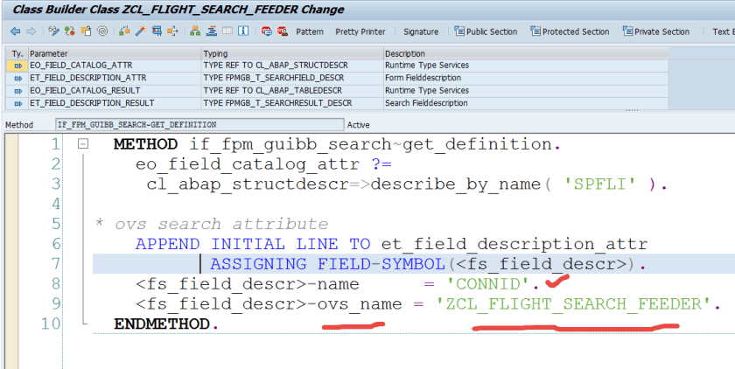Click the 'SPFLI' string literal in code
Viewport: 735px width, 369px height.
599,184
